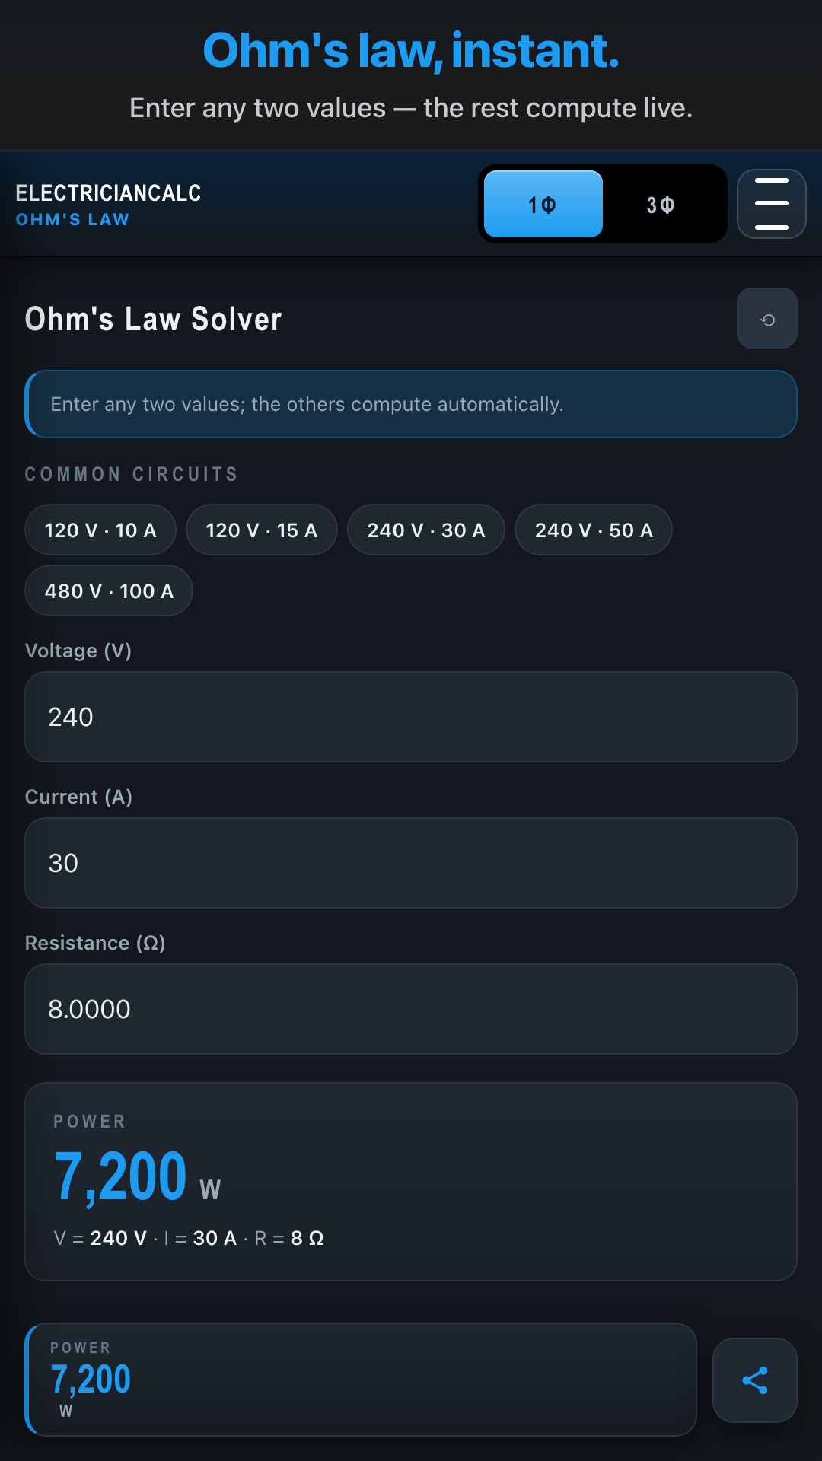Open the hamburger menu

tap(771, 204)
